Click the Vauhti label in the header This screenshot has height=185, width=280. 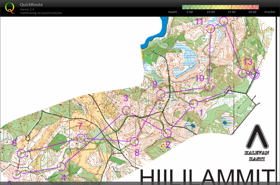tap(172, 12)
